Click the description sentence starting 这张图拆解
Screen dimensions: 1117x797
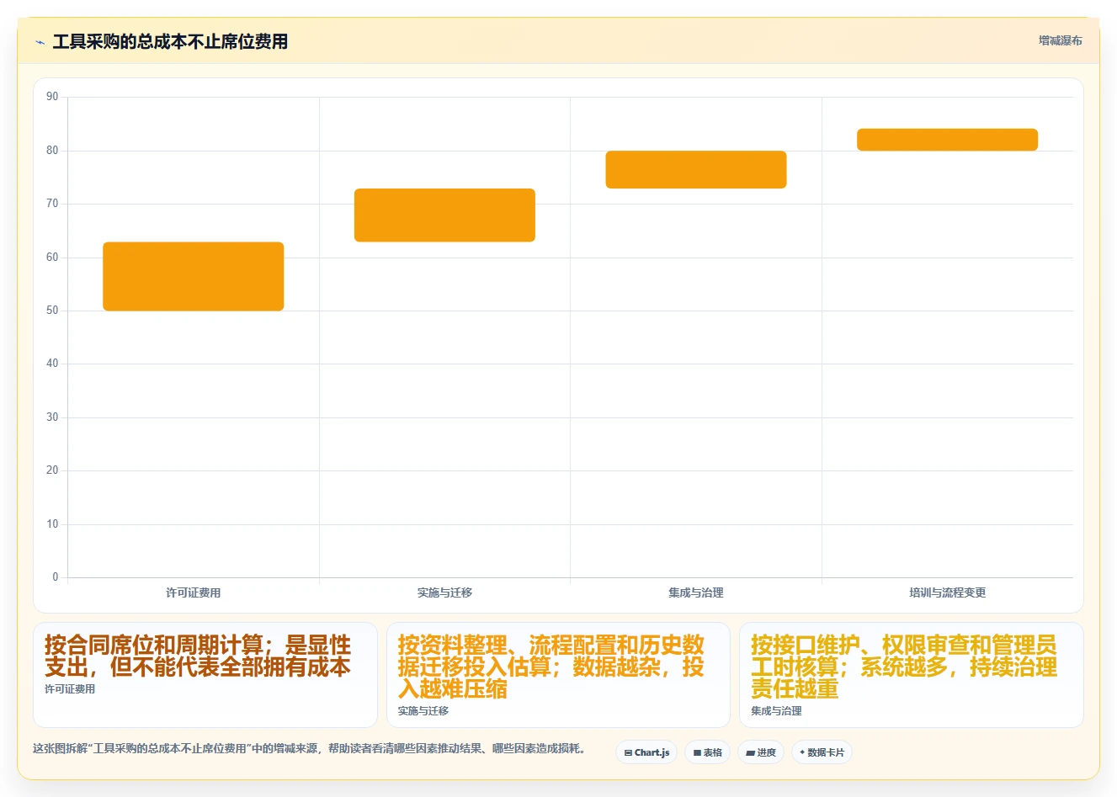point(309,748)
